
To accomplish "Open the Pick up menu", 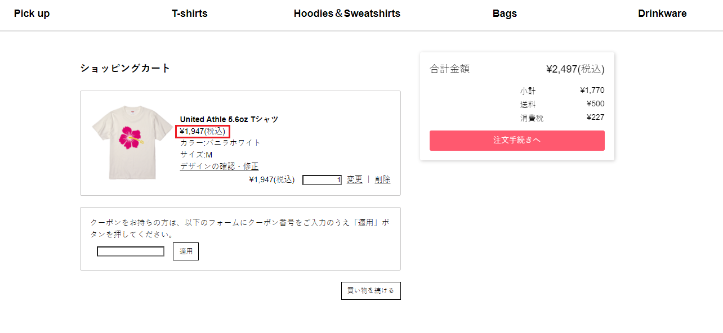I will [x=32, y=13].
